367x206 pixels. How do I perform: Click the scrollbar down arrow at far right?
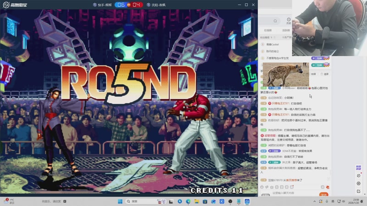click(x=365, y=194)
